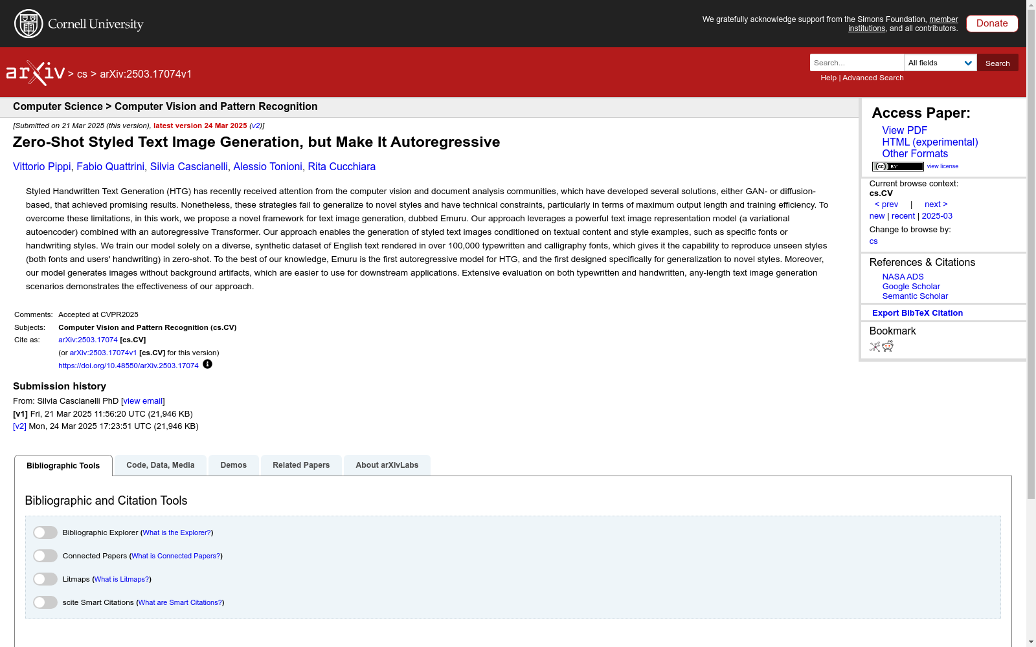The image size is (1036, 647).
Task: Open the arXiv logo home link
Action: (36, 73)
